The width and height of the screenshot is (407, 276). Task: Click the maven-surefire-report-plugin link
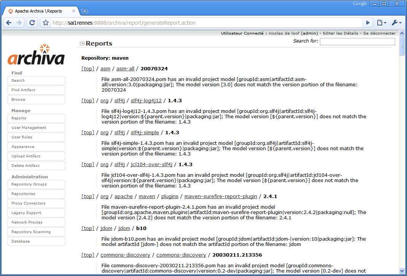point(221,197)
